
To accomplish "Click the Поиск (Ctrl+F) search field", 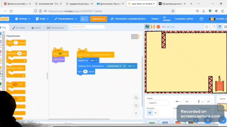I will (x=88, y=27).
